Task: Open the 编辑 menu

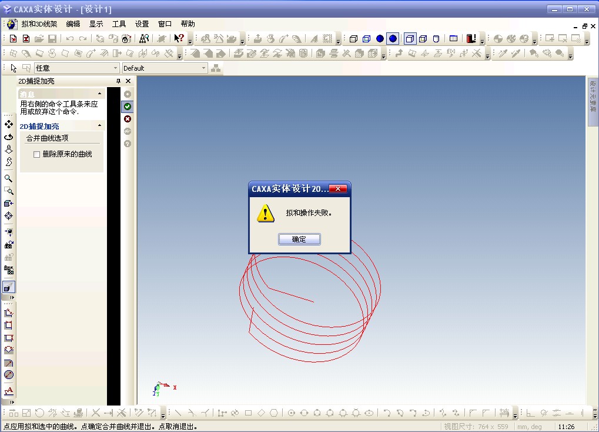Action: pyautogui.click(x=73, y=24)
